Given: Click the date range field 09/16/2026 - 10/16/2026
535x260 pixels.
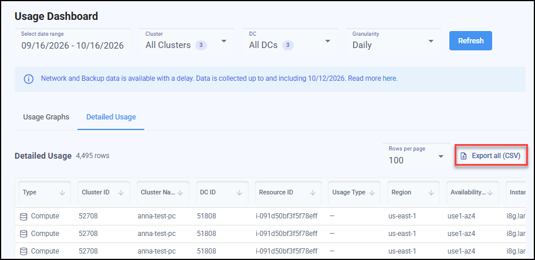Looking at the screenshot, I should coord(73,41).
